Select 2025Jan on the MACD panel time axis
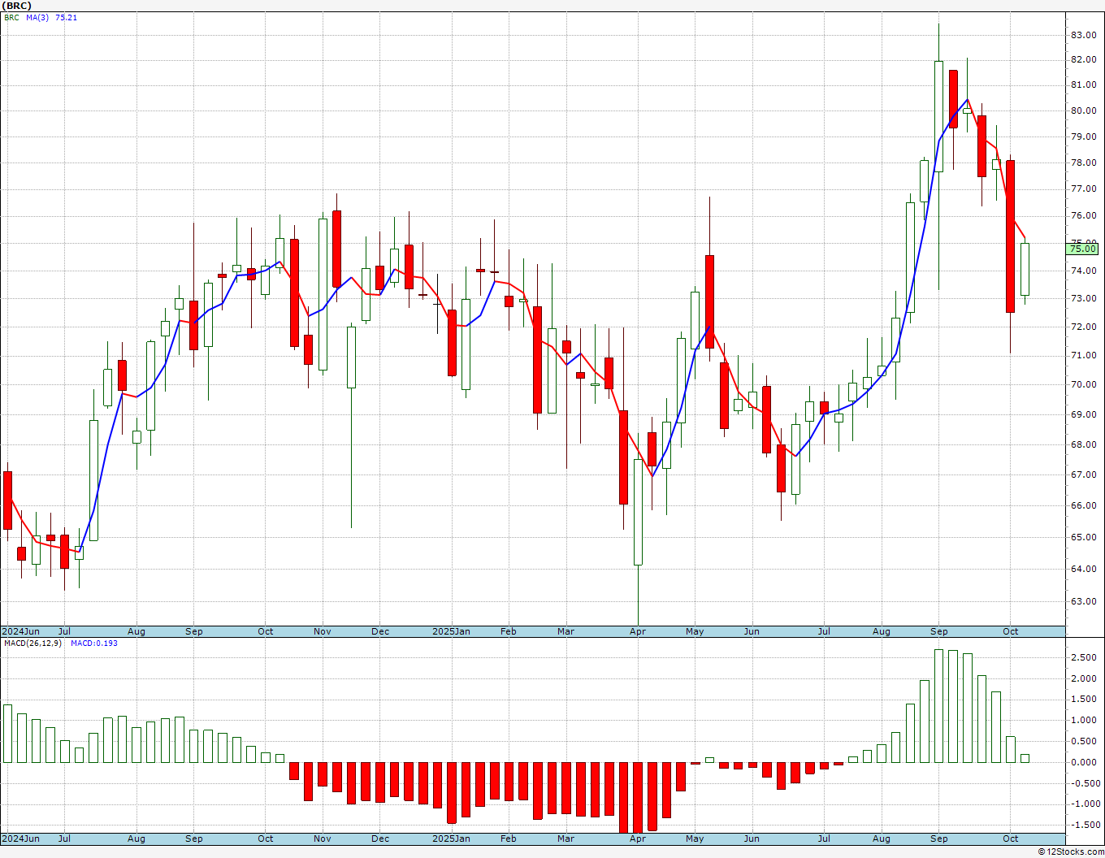Screen dimensions: 1105x858 coord(451,838)
